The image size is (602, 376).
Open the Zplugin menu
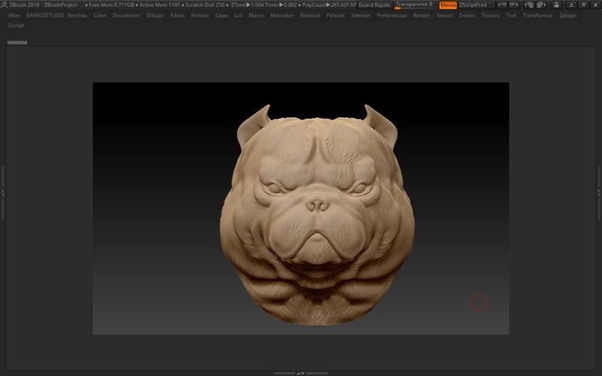click(x=568, y=15)
